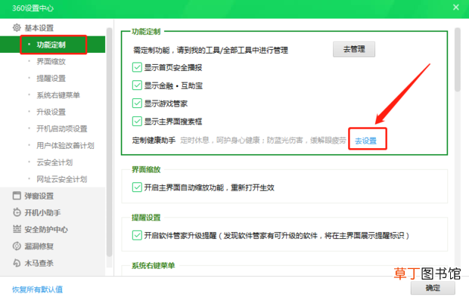Click the shield grid icon beside 安全防护中心

click(17, 229)
